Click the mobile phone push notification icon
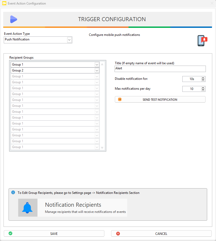 pos(202,41)
